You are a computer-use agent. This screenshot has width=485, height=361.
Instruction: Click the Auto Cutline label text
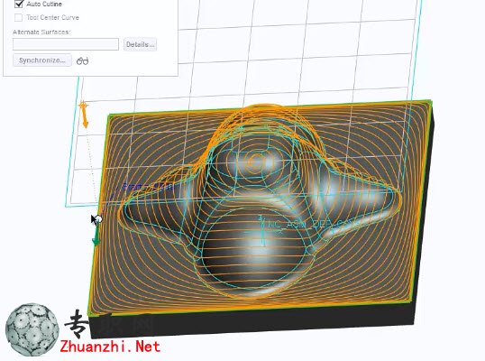click(44, 4)
